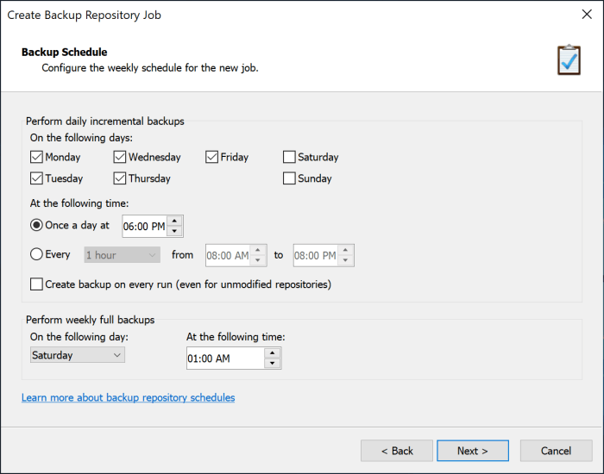604x474 pixels.
Task: Open 'Learn more about backup repository schedules' link
Action: [x=129, y=397]
